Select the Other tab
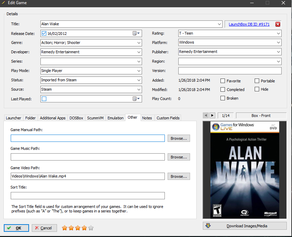The image size is (292, 237). [x=133, y=117]
